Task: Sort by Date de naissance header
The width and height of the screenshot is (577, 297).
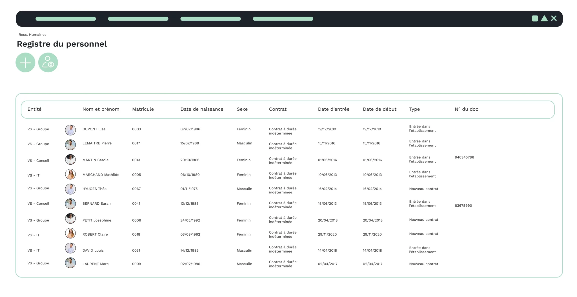Action: pos(202,109)
